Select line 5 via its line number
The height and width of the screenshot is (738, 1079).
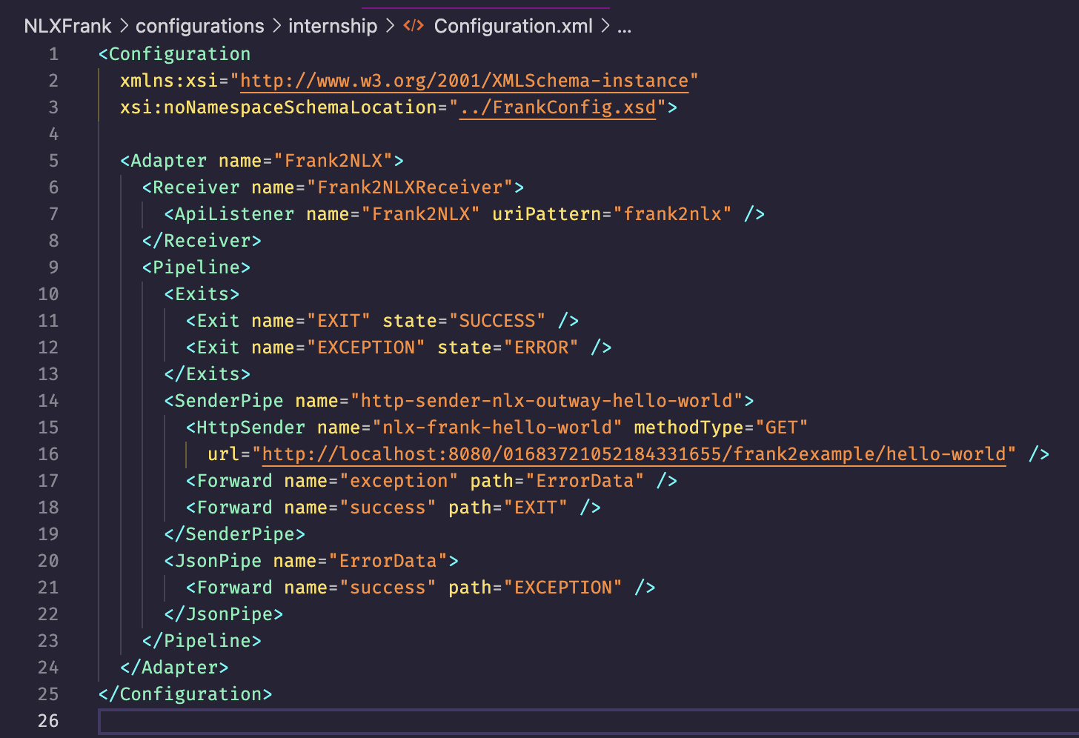pos(53,161)
